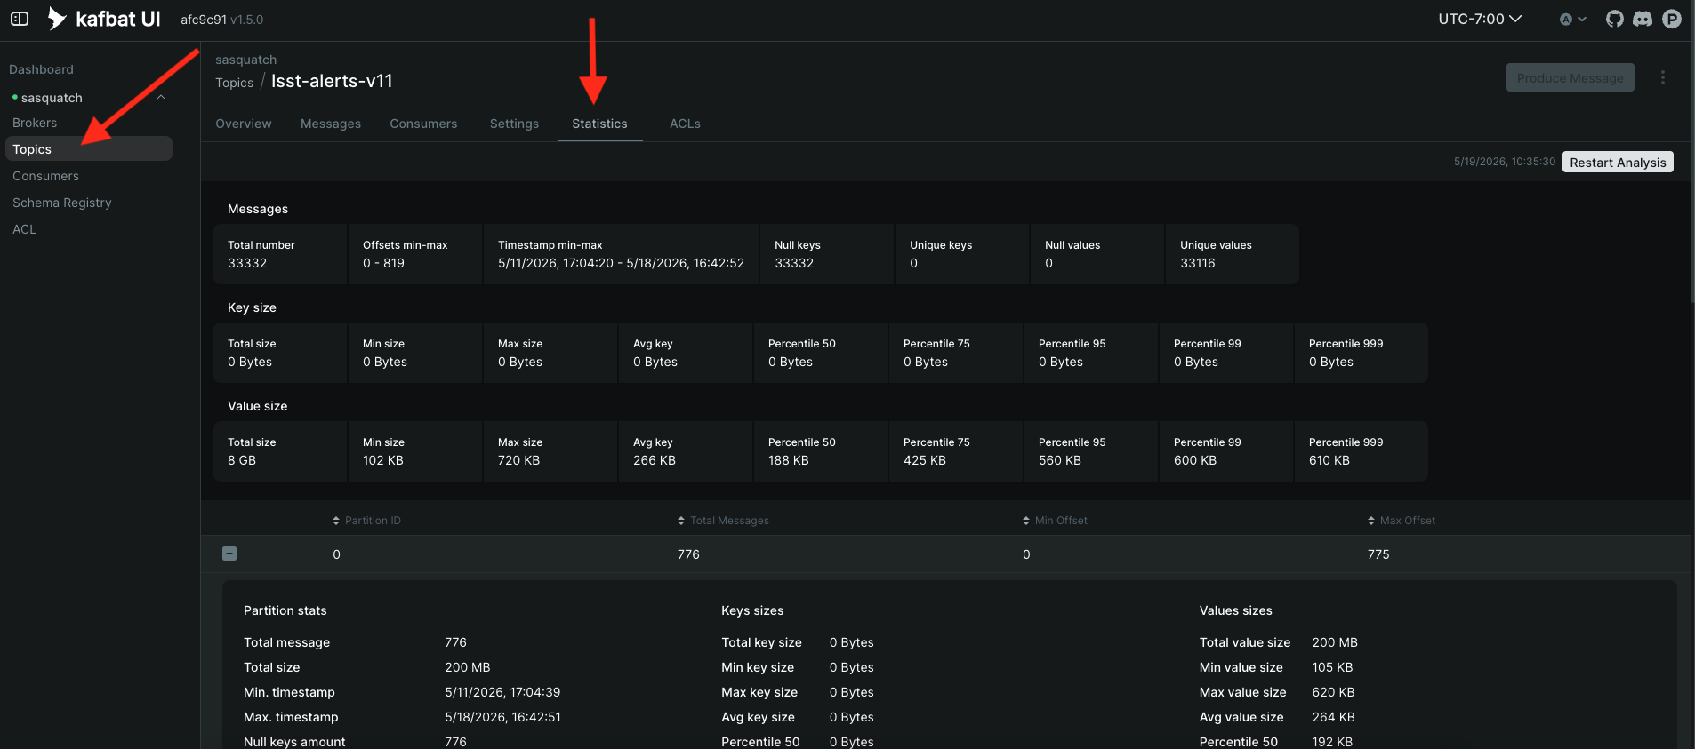This screenshot has width=1695, height=749.
Task: Click the Restart Analysis button
Action: (x=1618, y=162)
